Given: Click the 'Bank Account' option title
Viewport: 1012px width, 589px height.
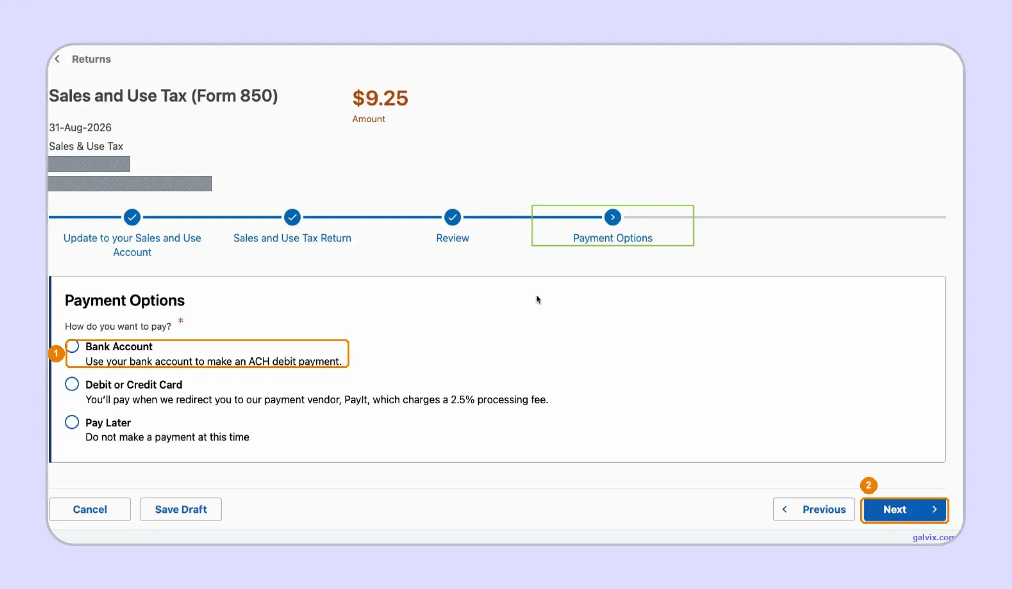Looking at the screenshot, I should pyautogui.click(x=119, y=347).
